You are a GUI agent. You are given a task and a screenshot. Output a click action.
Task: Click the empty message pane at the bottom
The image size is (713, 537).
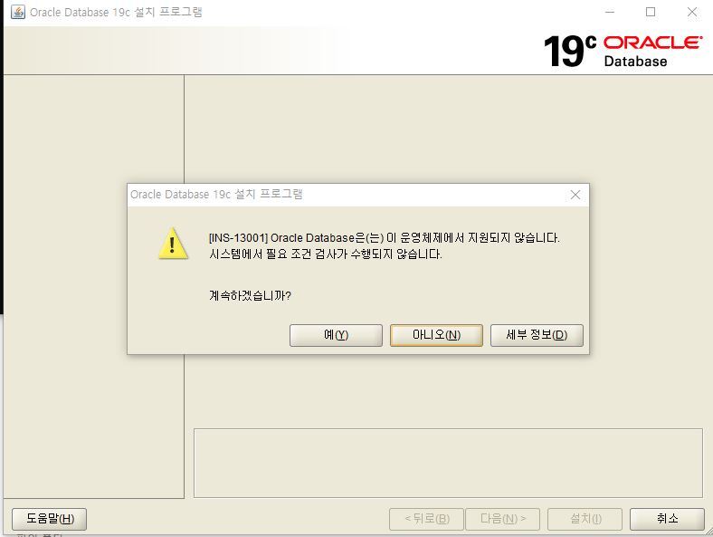pos(449,464)
